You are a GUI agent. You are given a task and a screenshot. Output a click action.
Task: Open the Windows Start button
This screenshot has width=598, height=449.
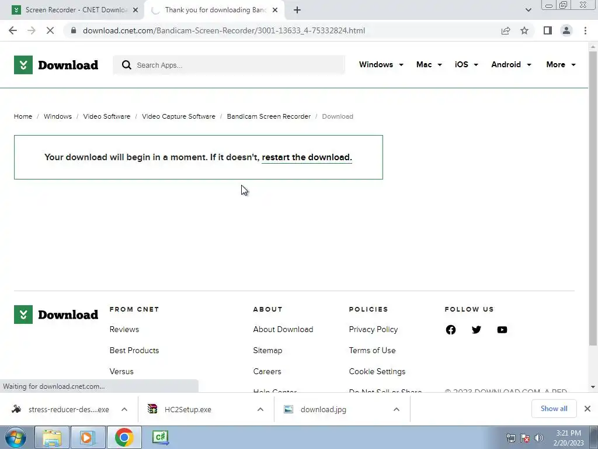pyautogui.click(x=16, y=437)
